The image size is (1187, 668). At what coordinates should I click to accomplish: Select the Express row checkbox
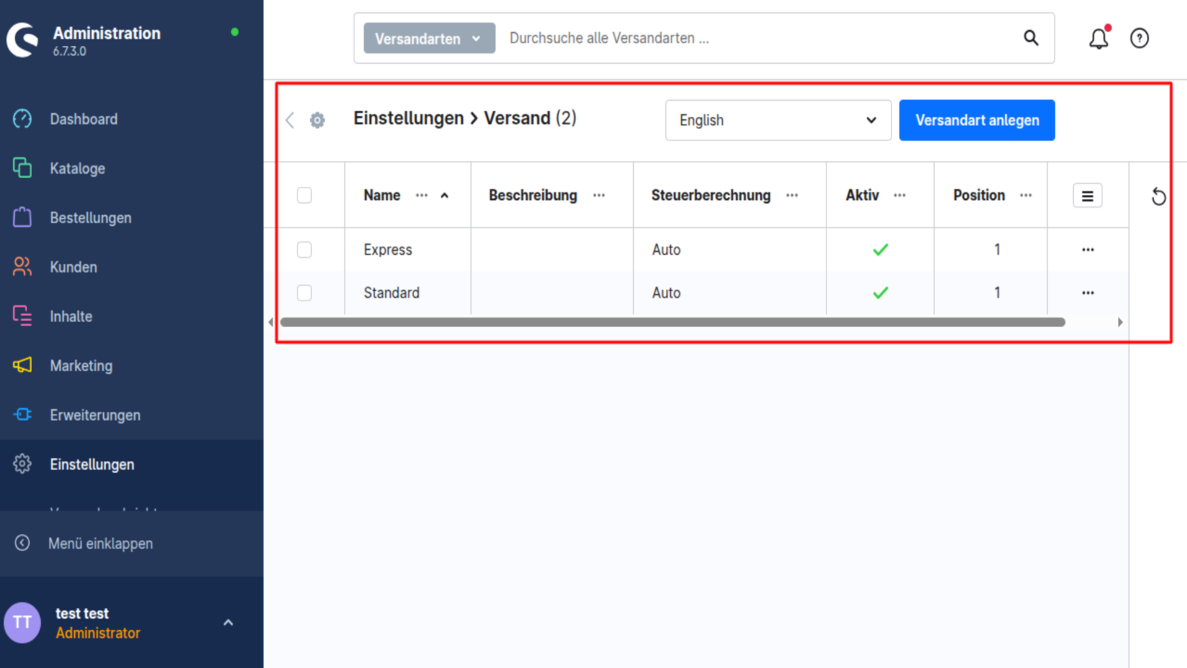pos(304,250)
